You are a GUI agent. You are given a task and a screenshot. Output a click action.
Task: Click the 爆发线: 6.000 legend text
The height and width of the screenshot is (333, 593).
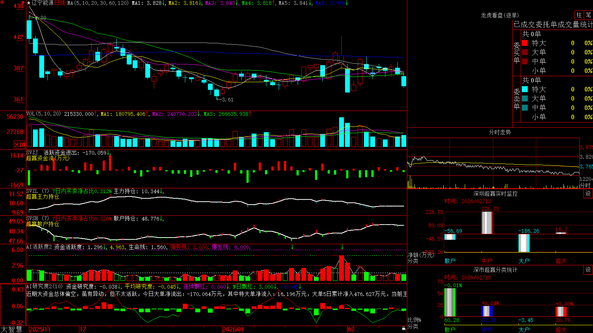(x=231, y=247)
